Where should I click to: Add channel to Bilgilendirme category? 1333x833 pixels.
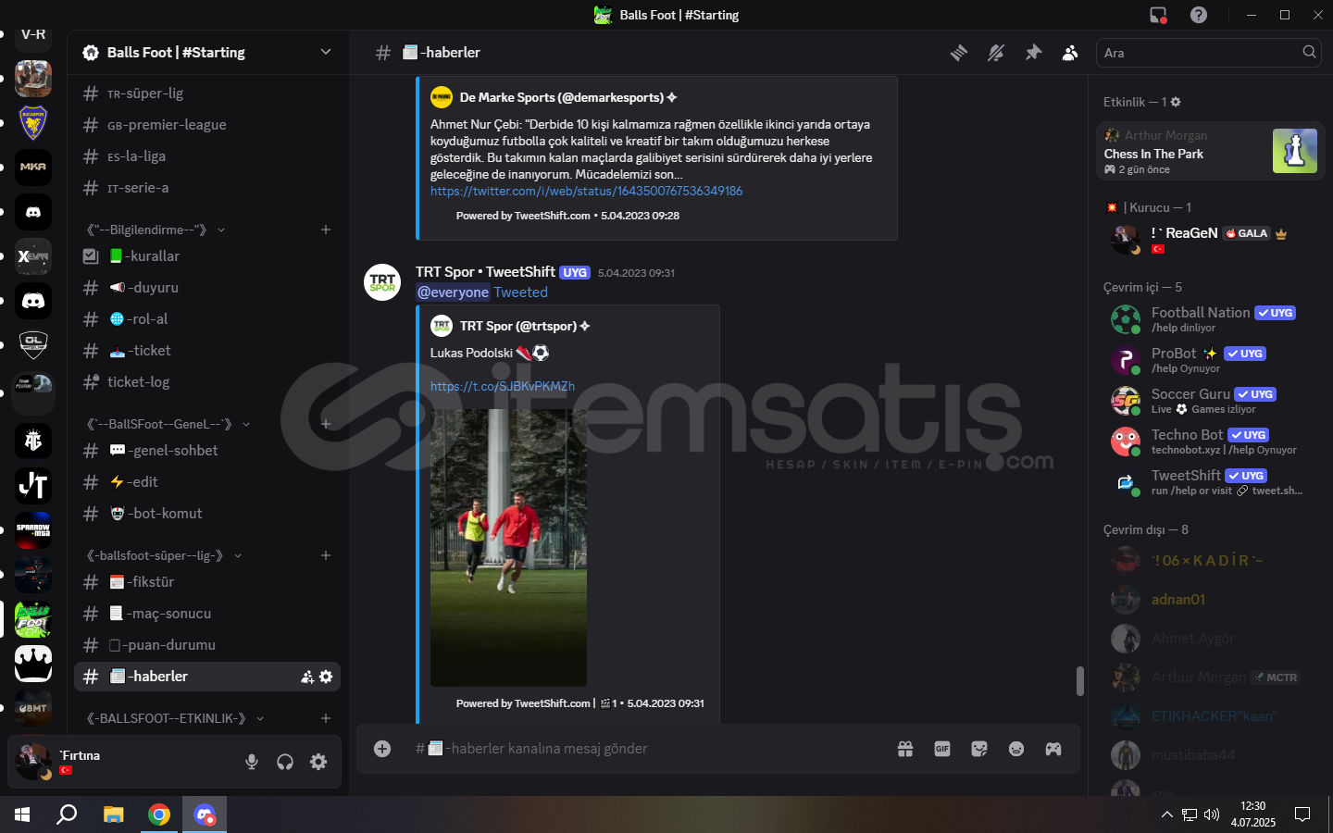326,230
